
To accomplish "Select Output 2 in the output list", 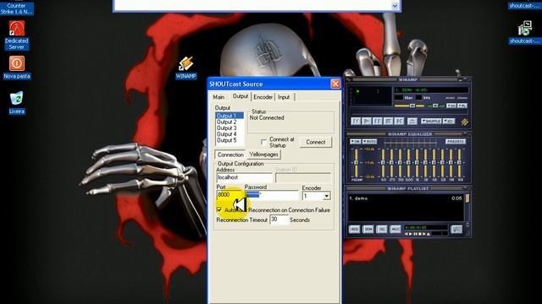I will pyautogui.click(x=230, y=122).
